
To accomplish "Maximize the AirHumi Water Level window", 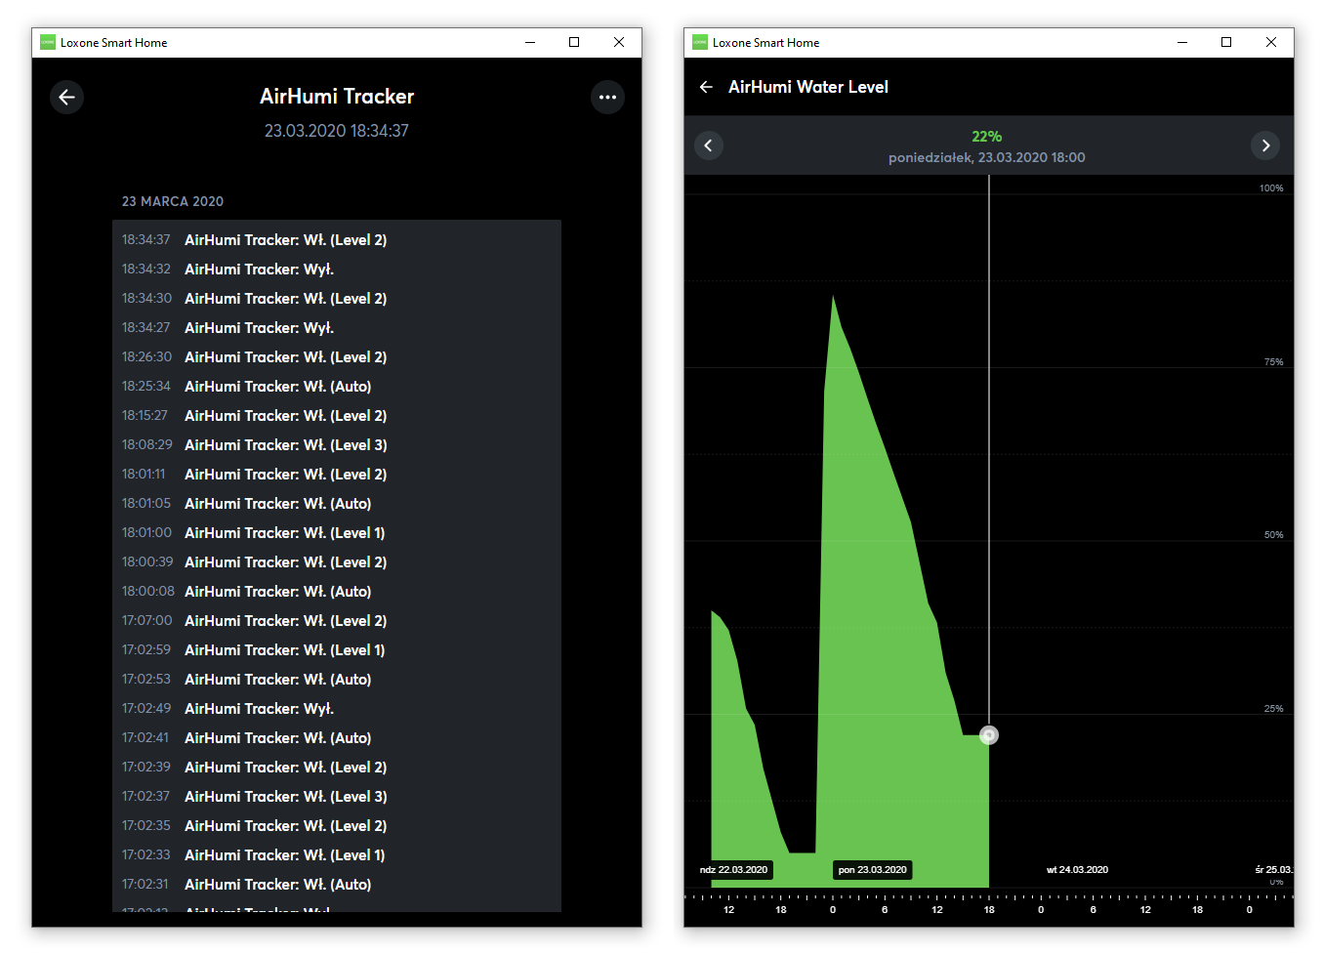I will 1226,42.
